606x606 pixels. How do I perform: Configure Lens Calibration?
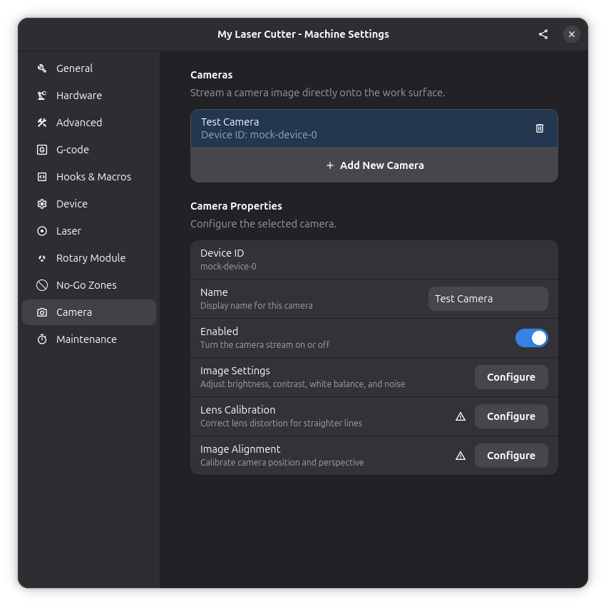pos(511,416)
